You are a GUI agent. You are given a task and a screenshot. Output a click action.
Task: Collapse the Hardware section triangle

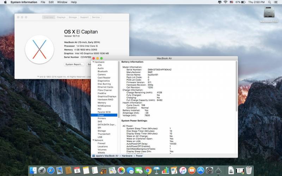coord(93,62)
